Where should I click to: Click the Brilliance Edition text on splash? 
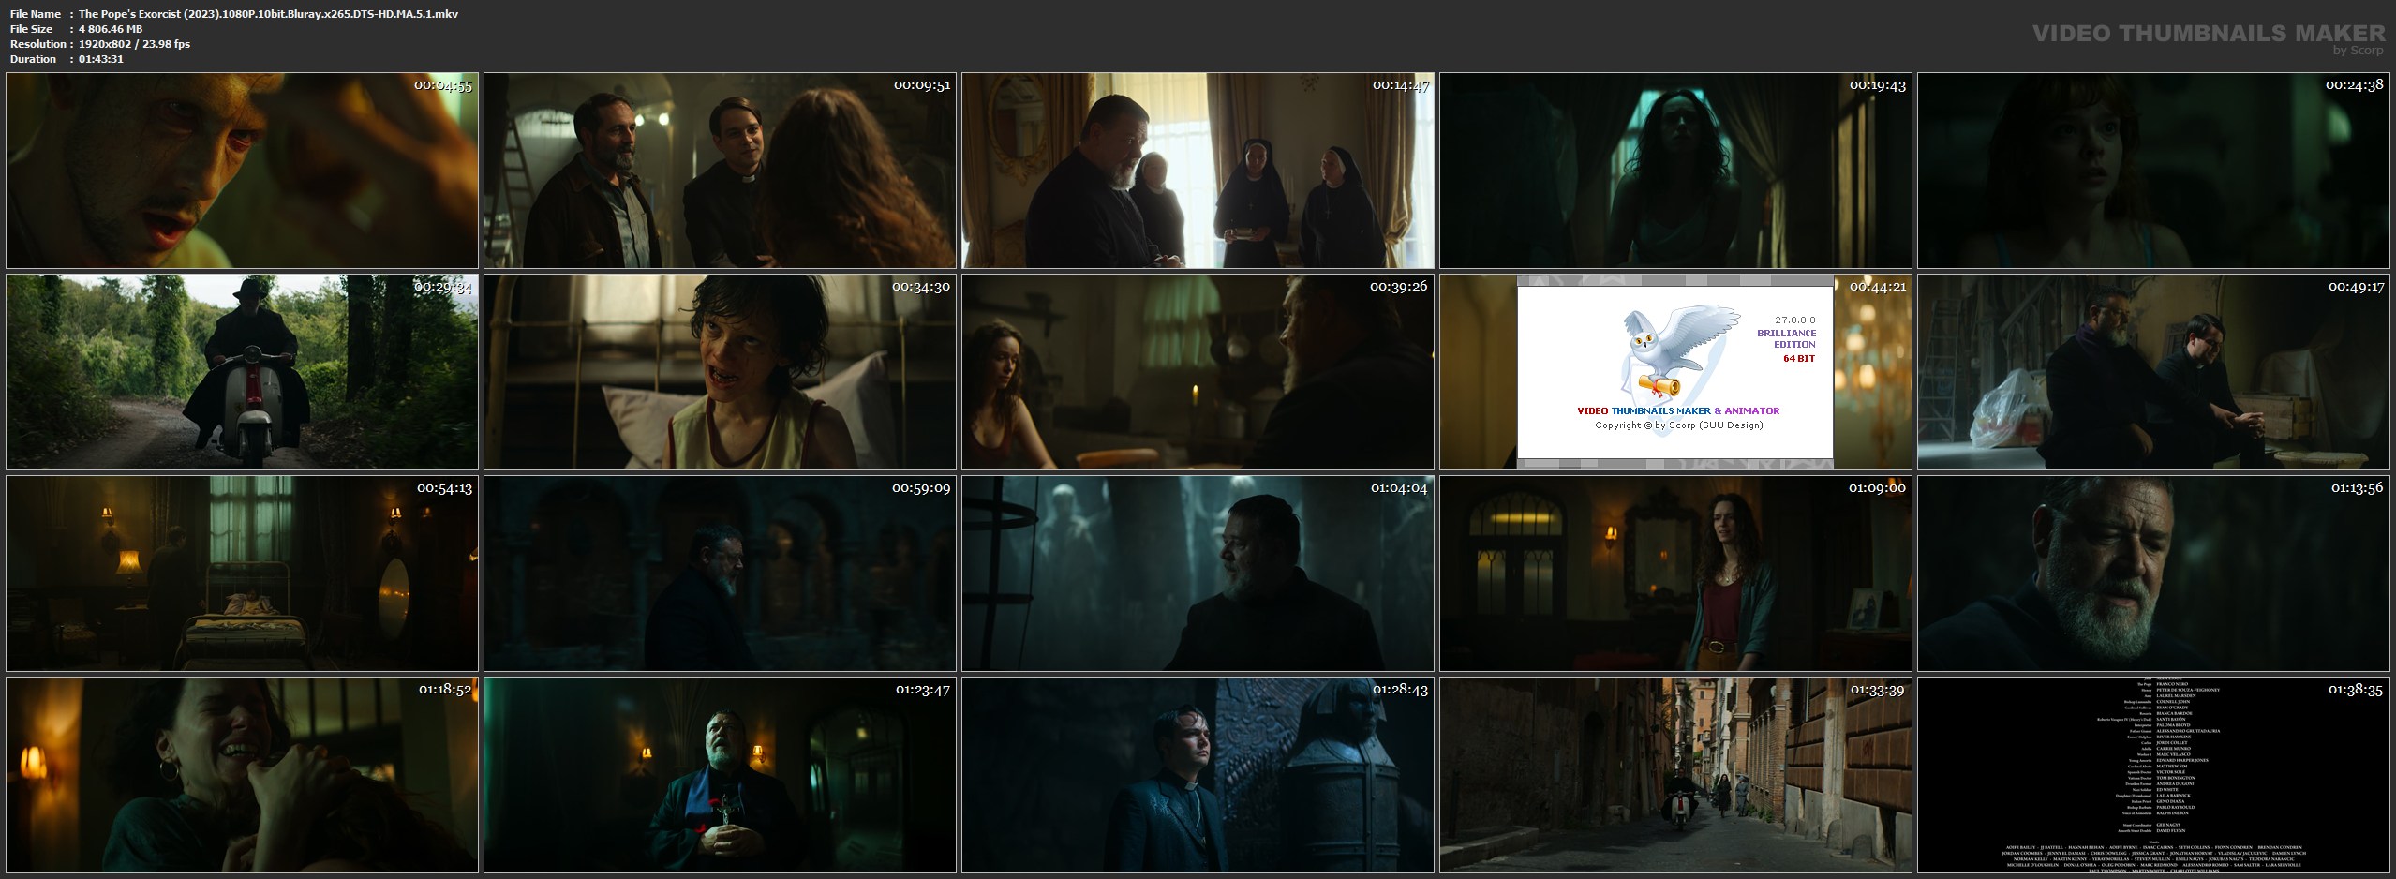tap(1786, 338)
